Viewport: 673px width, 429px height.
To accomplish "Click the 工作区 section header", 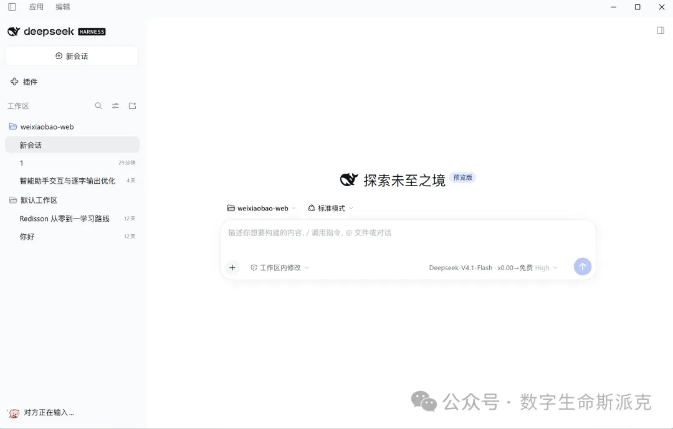I will coord(18,105).
